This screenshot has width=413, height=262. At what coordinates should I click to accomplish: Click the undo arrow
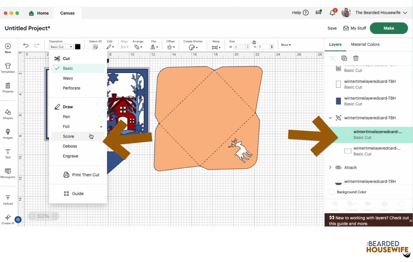pos(26,45)
